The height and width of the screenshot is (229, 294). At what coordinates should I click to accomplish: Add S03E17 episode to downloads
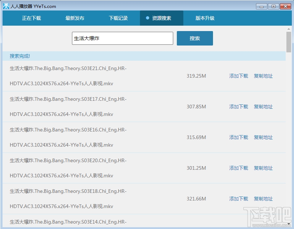[x=239, y=107]
